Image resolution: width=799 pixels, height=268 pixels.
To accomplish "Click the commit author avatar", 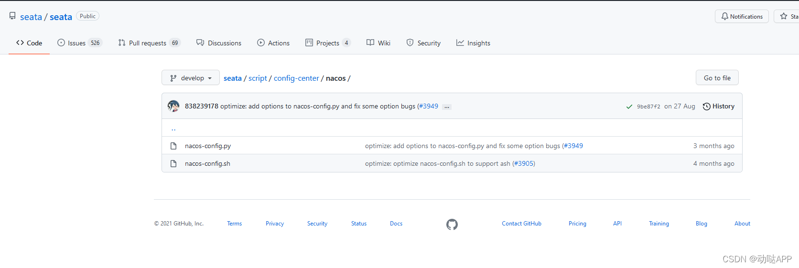I will pyautogui.click(x=173, y=106).
